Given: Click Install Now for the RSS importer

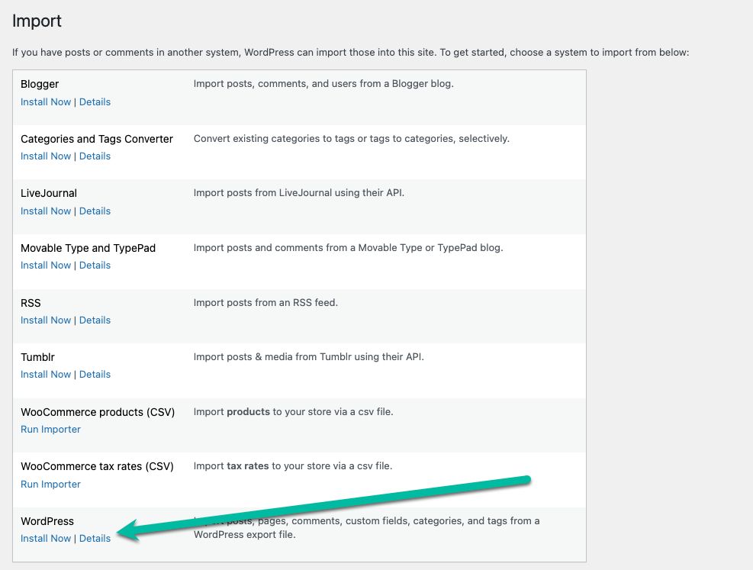Looking at the screenshot, I should click(x=46, y=320).
